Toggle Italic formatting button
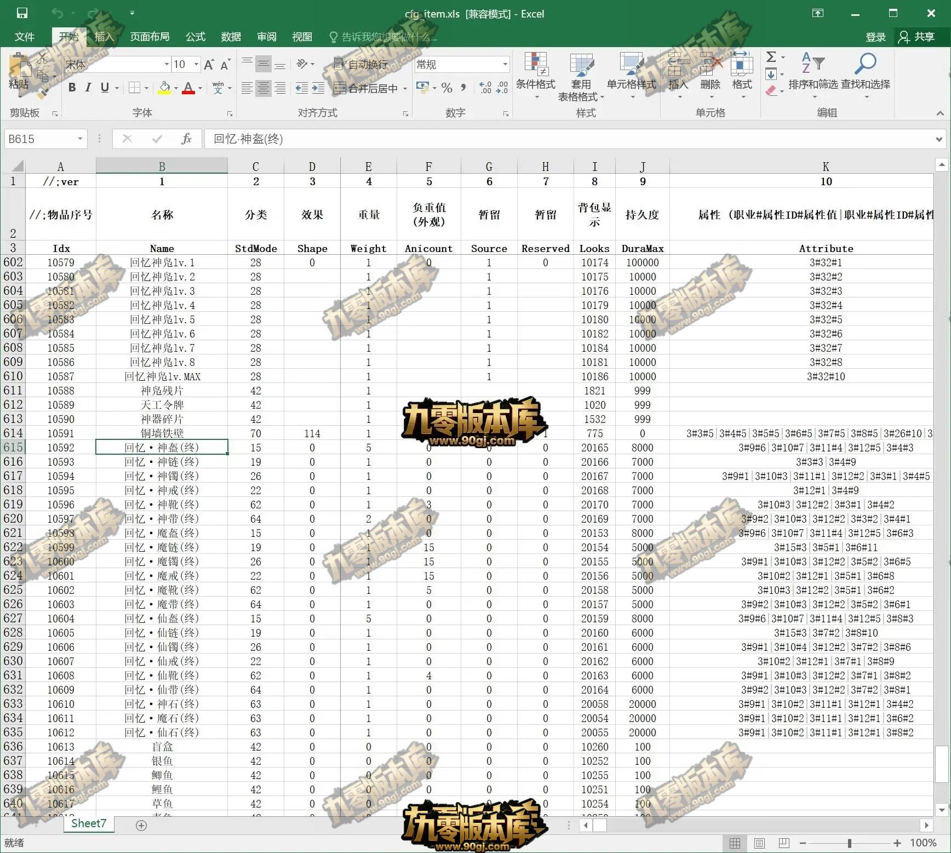 (x=88, y=88)
